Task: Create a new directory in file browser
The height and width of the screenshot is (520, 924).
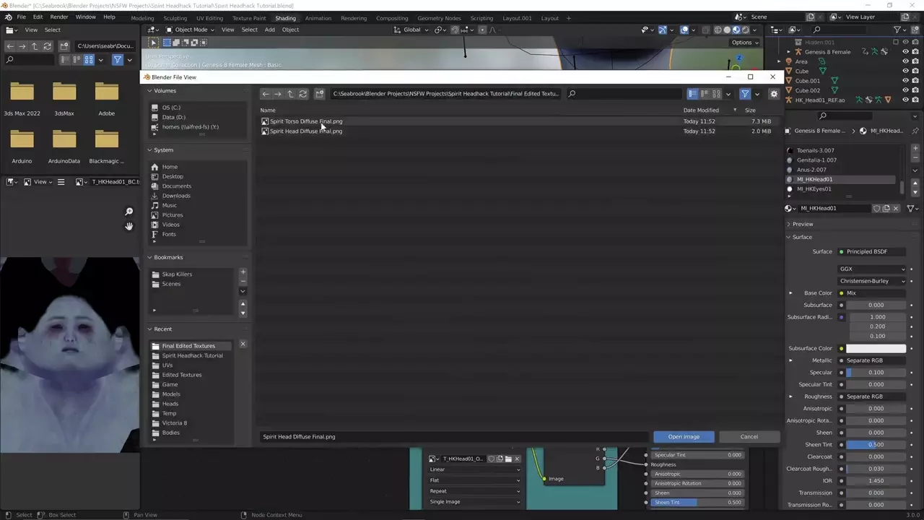Action: (320, 94)
